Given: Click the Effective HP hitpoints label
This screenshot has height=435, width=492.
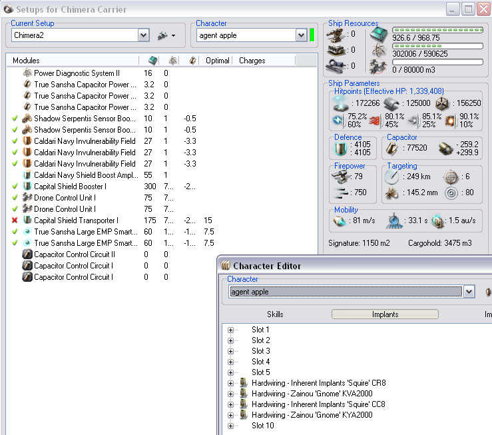Looking at the screenshot, I should pyautogui.click(x=389, y=91).
